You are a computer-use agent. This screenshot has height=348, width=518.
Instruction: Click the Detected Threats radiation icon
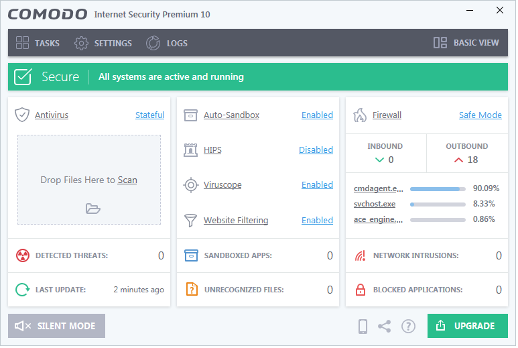point(23,256)
